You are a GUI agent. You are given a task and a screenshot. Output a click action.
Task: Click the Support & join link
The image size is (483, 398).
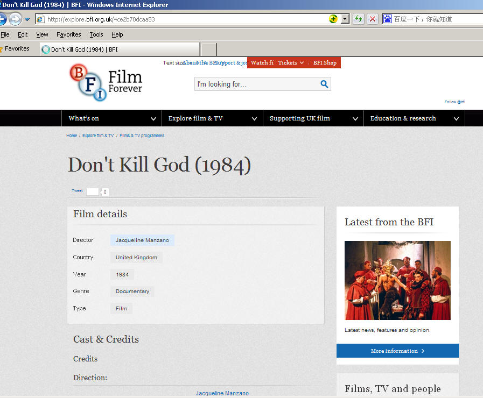[x=231, y=63]
